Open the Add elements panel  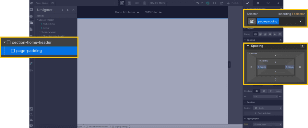[x=31, y=9]
